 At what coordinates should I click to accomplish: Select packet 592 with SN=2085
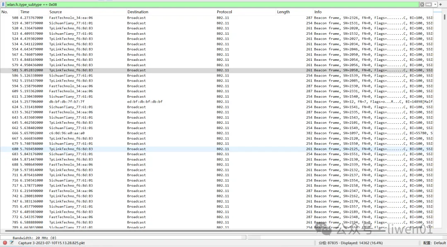[x=216, y=81]
